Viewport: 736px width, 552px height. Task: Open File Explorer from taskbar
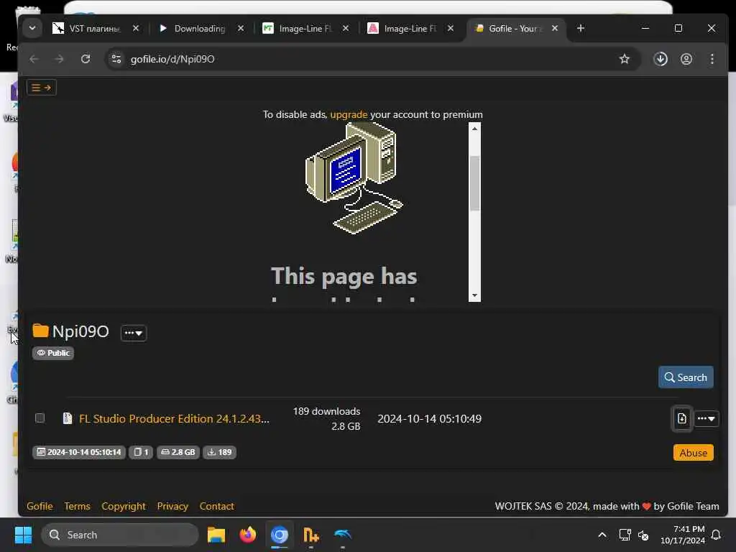(216, 535)
